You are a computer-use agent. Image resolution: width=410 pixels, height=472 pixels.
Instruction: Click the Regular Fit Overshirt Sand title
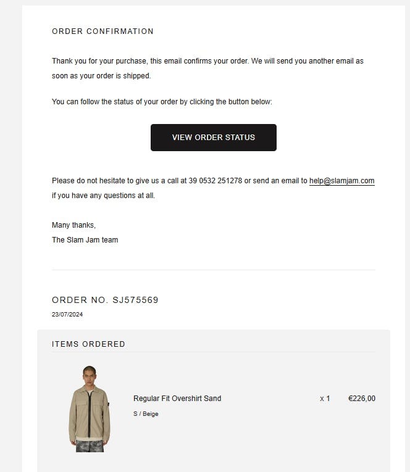177,399
